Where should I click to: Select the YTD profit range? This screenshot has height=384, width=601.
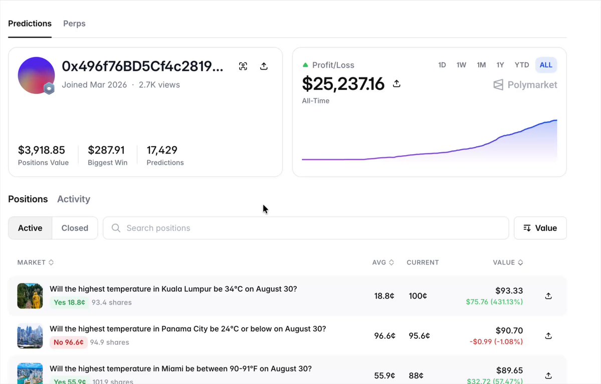point(522,65)
